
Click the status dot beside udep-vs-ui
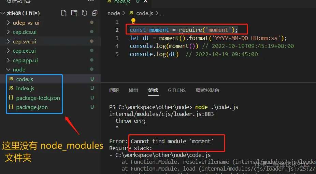(92, 23)
